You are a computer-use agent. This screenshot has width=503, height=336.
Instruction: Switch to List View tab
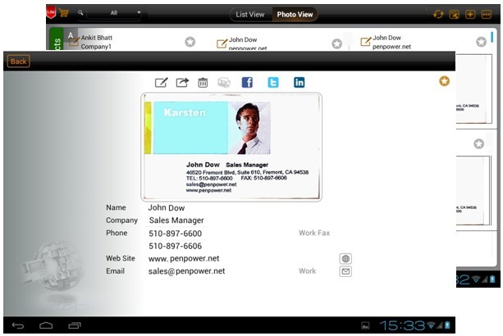(x=249, y=14)
